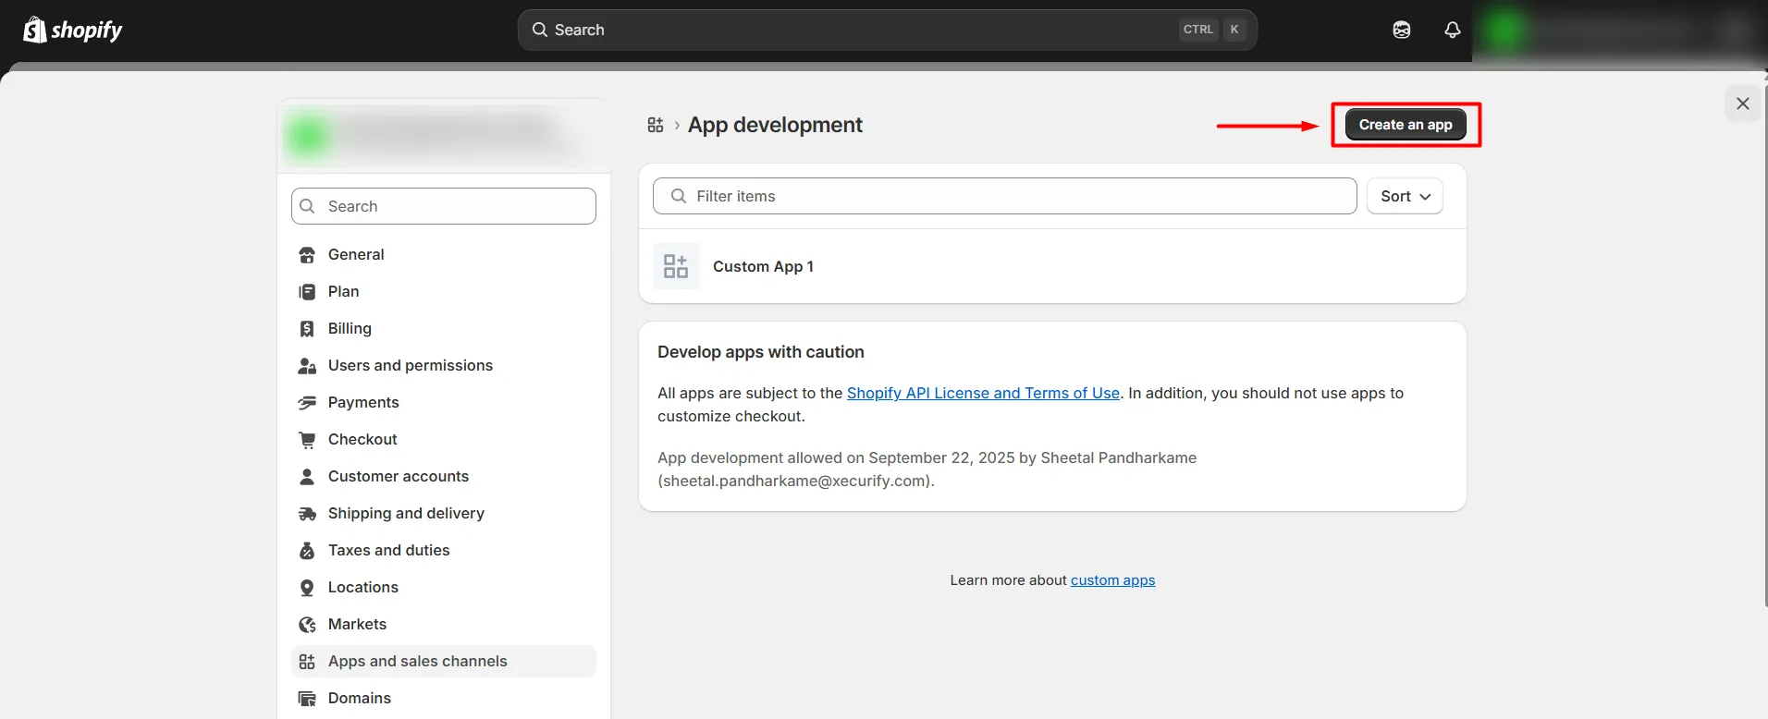Viewport: 1768px width, 719px height.
Task: Open the Sort dropdown
Action: coord(1405,196)
